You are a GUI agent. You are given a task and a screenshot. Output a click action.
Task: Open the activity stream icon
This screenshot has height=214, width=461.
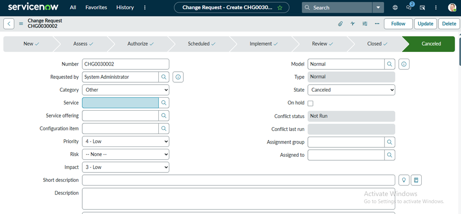point(352,24)
